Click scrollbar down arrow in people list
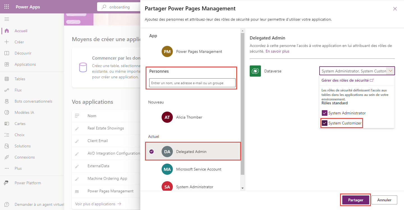This screenshot has height=210, width=404. click(x=243, y=188)
